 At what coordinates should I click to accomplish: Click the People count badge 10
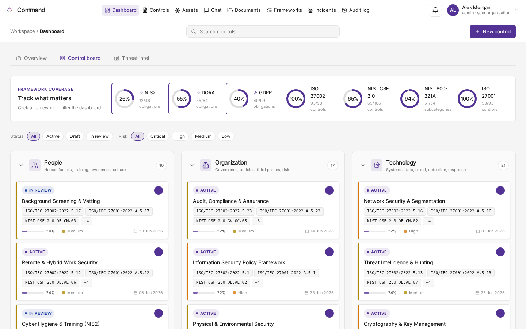pos(161,165)
